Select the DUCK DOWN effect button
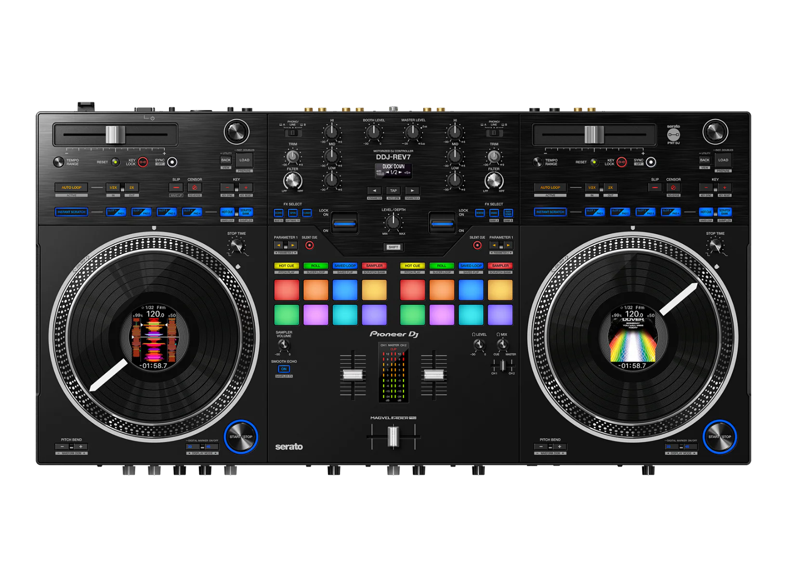This screenshot has width=787, height=578. pos(508,213)
